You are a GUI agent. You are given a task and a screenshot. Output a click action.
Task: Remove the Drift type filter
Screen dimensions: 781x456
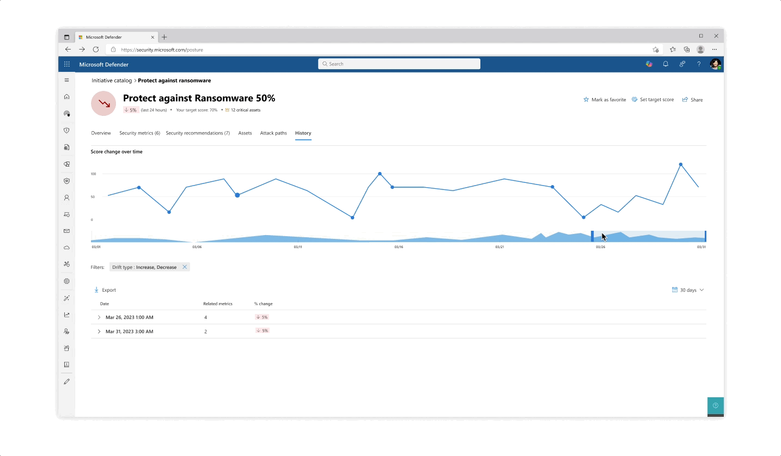click(185, 267)
